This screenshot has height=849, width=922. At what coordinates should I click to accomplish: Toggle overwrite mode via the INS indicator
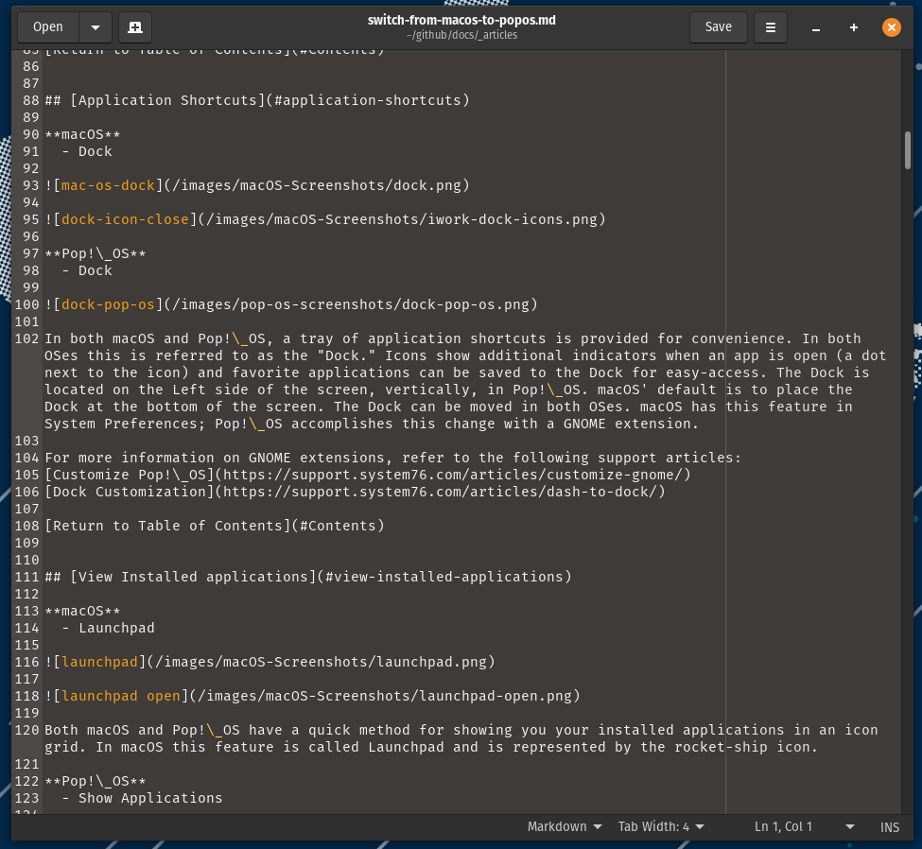889,826
